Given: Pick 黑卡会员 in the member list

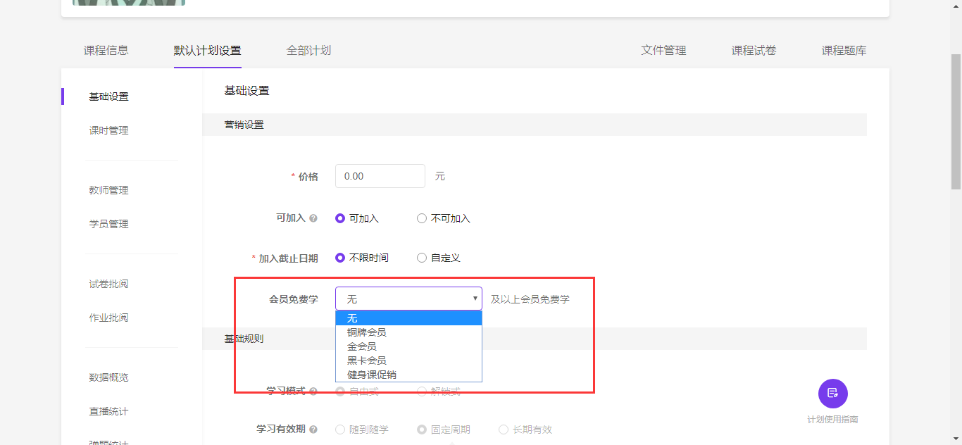Looking at the screenshot, I should point(366,361).
